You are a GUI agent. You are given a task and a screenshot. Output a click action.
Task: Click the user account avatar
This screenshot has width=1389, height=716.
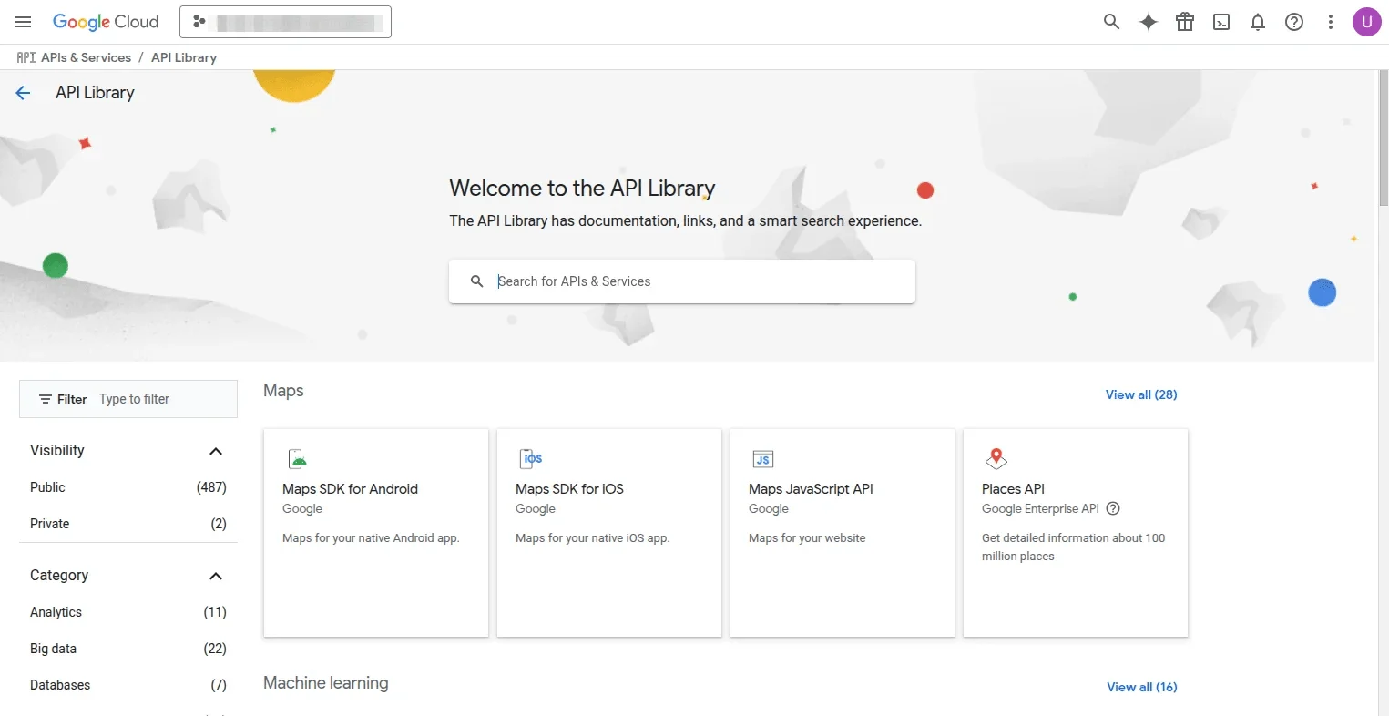(1366, 22)
